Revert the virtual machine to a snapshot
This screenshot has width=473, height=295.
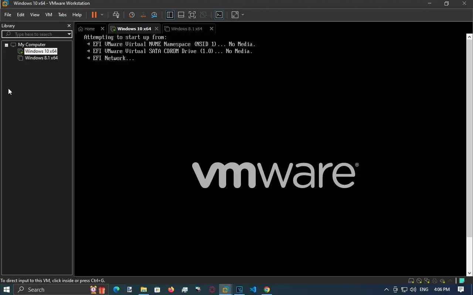click(143, 15)
